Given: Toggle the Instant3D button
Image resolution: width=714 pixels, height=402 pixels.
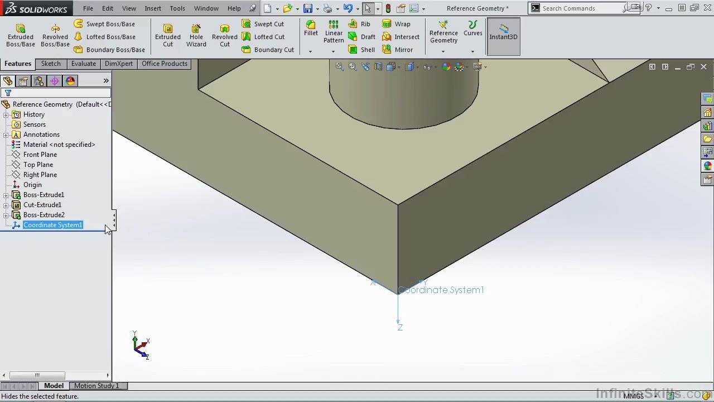Looking at the screenshot, I should click(x=503, y=36).
